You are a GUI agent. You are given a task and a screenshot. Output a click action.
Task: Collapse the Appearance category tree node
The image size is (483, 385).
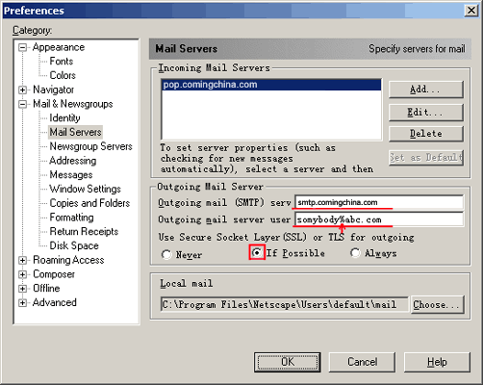coord(22,47)
